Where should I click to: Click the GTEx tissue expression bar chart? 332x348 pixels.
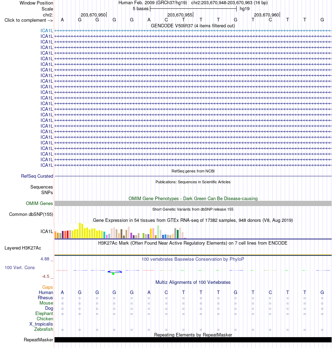pos(121,231)
